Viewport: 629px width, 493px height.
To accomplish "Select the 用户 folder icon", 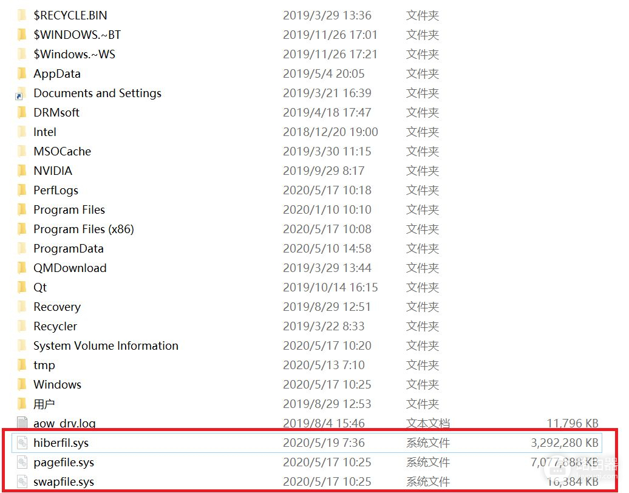I will coord(22,404).
